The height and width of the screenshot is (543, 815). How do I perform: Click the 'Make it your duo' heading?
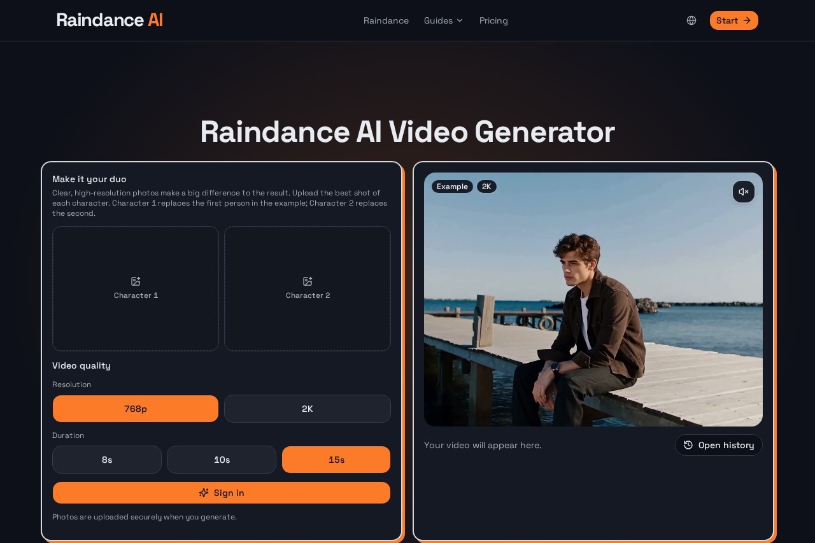pyautogui.click(x=89, y=179)
